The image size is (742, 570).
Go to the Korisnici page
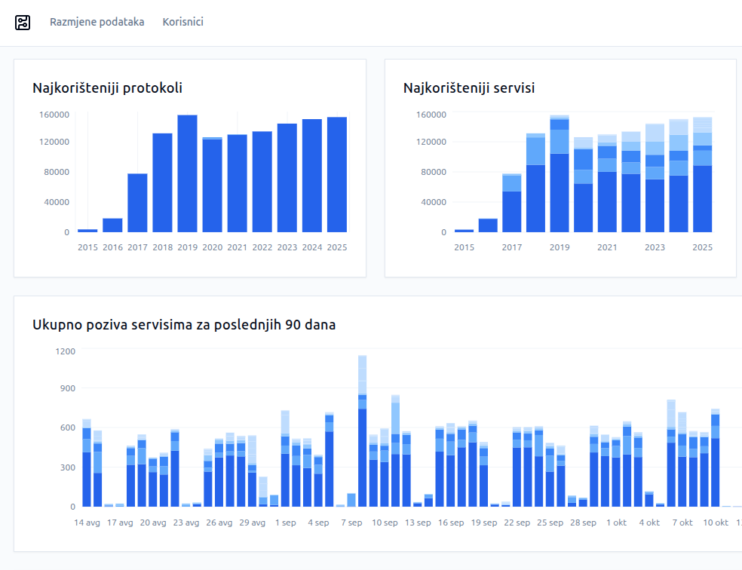(182, 22)
